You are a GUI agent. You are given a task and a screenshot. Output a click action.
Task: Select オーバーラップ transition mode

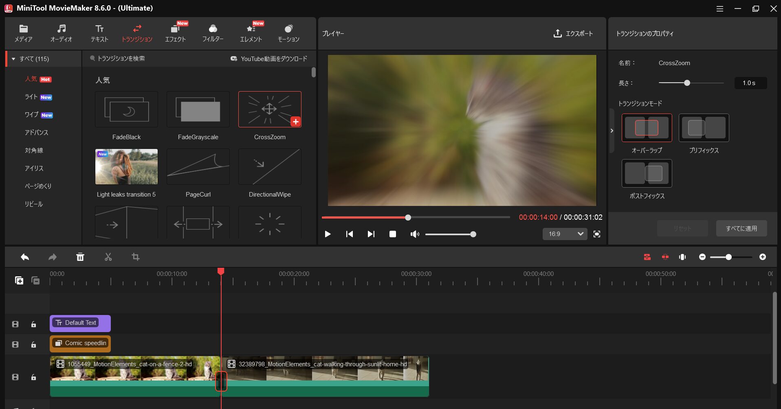click(647, 128)
